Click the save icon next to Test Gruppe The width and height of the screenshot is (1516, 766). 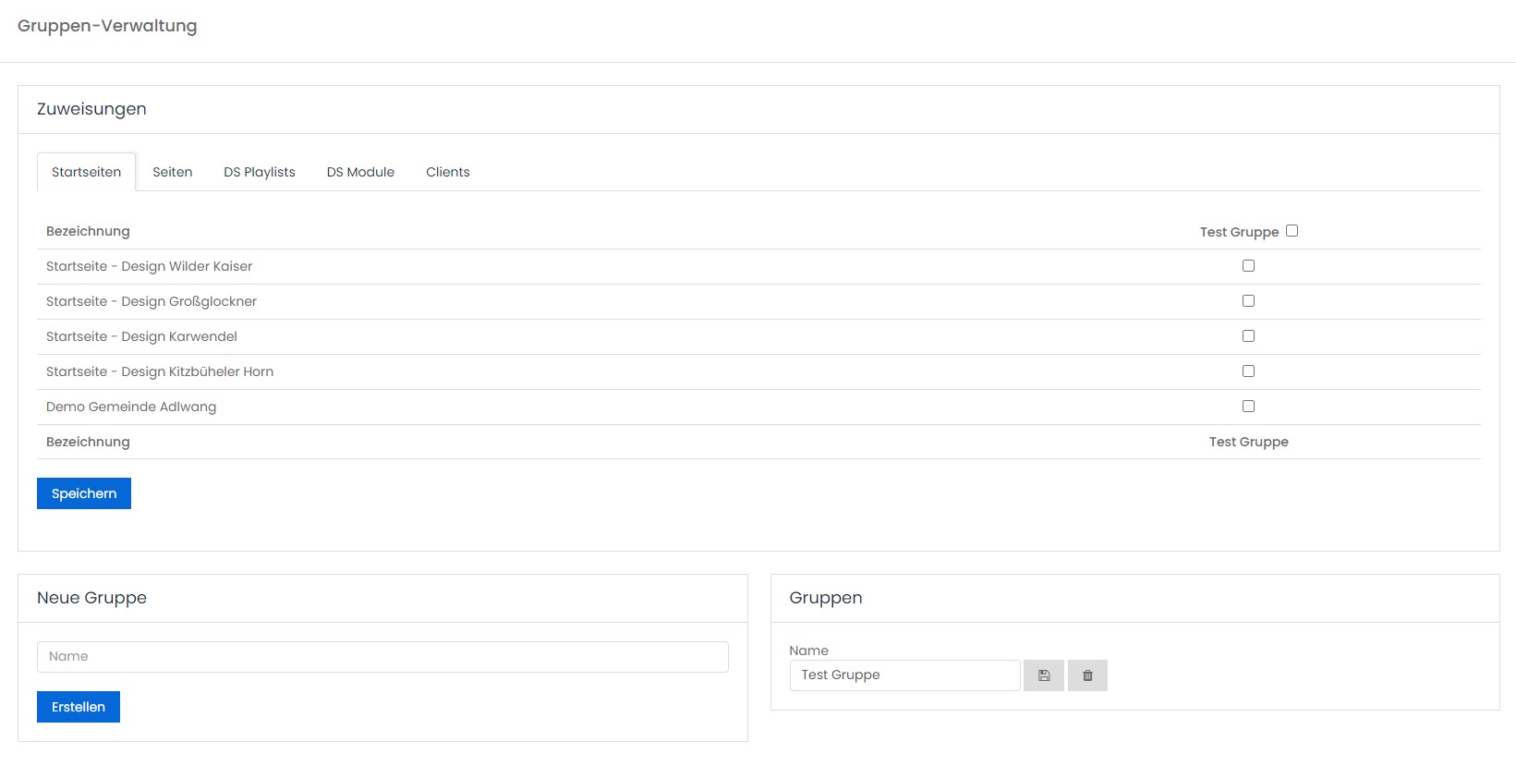tap(1044, 675)
